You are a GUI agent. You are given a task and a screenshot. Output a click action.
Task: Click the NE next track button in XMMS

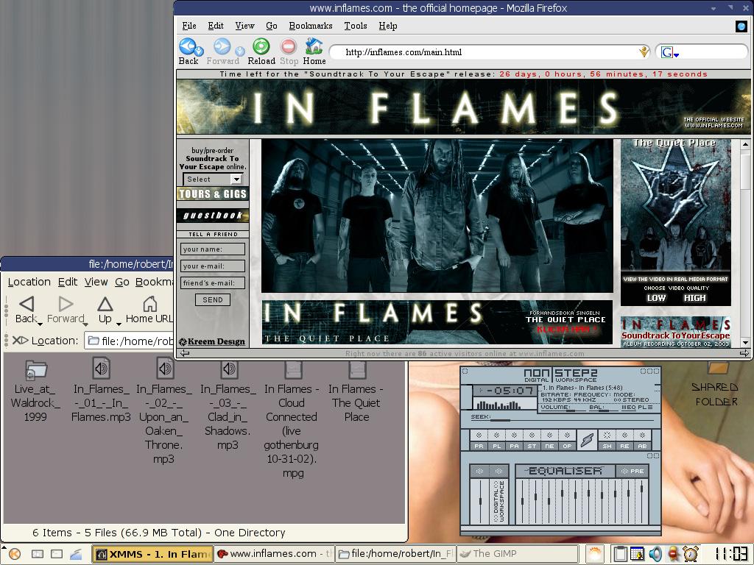pos(549,440)
